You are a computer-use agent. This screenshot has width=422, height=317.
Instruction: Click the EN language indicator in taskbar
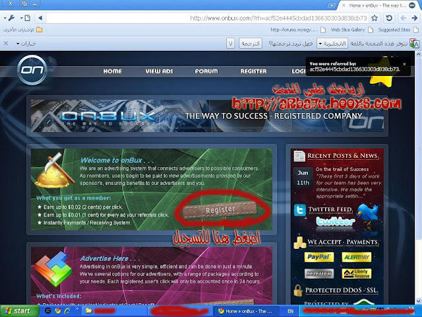(290, 311)
